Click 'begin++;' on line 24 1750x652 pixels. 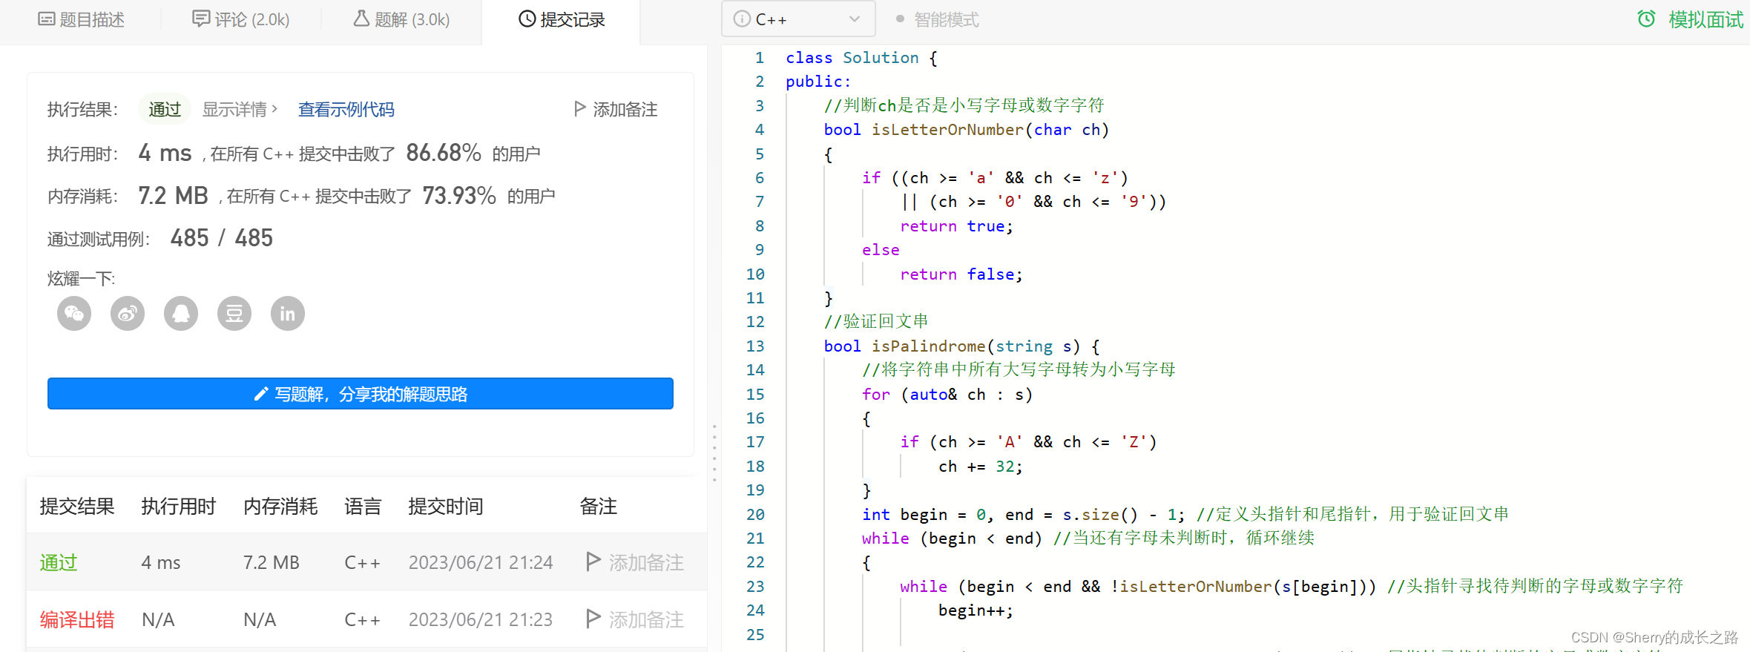[x=976, y=610]
